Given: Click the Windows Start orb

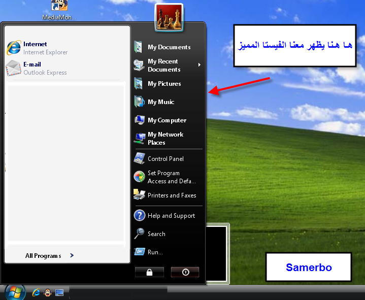Looking at the screenshot, I should (x=15, y=292).
